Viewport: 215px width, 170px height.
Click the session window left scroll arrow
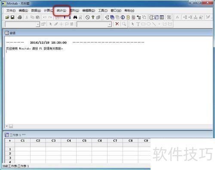[7, 126]
